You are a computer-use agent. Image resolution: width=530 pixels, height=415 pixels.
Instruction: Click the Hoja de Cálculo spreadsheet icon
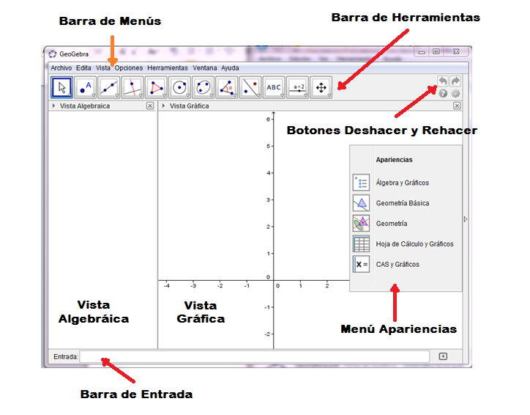tap(361, 243)
